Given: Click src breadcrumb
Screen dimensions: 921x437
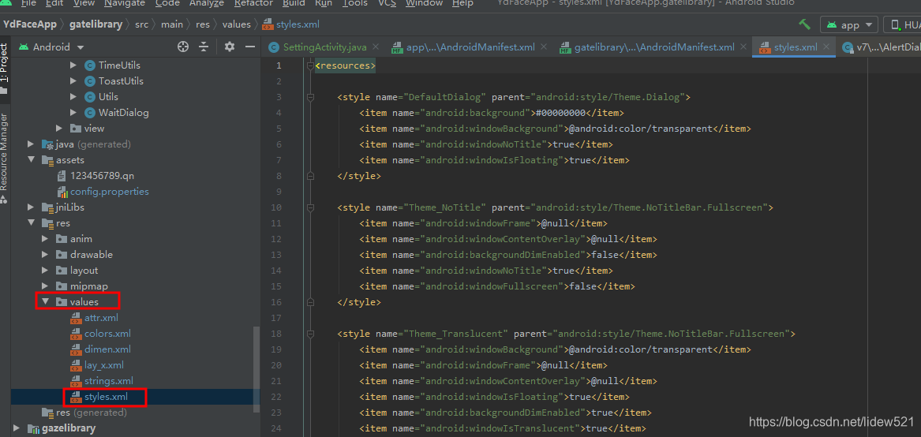Looking at the screenshot, I should point(141,24).
